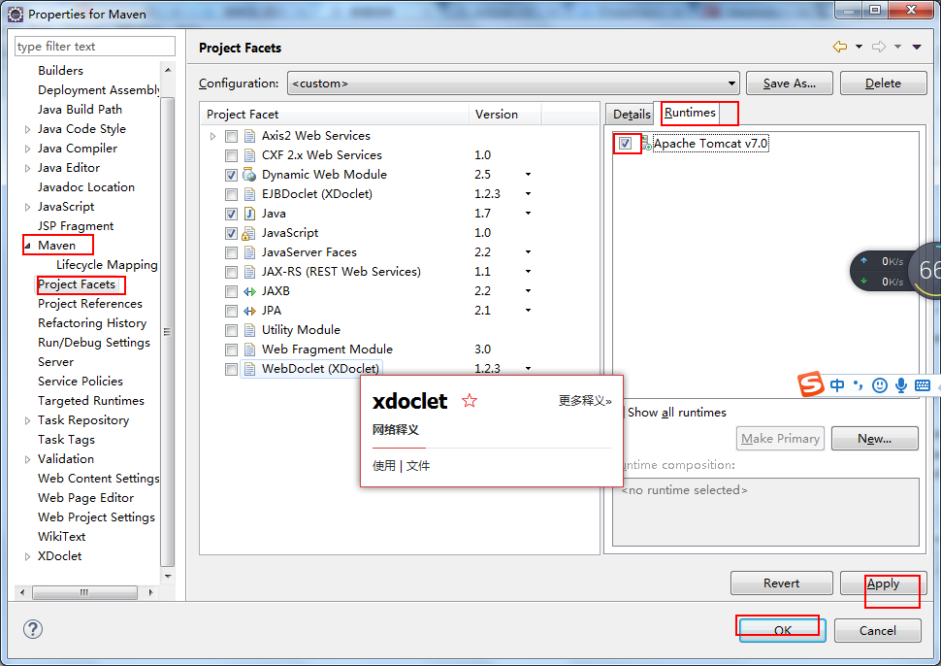This screenshot has height=666, width=941.
Task: Click the JAXB facet arrows icon
Action: tap(249, 291)
